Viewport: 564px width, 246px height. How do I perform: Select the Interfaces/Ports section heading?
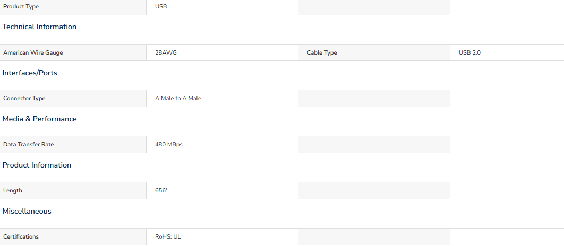[x=30, y=73]
